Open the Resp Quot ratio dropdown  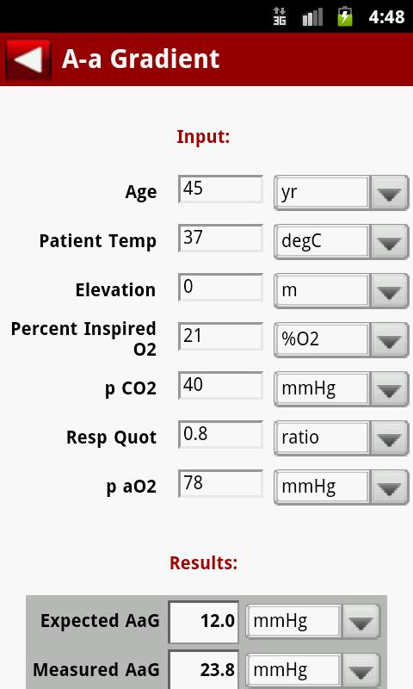(x=341, y=439)
